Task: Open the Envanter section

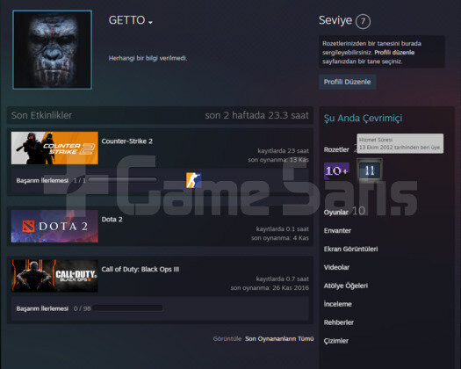Action: [337, 231]
